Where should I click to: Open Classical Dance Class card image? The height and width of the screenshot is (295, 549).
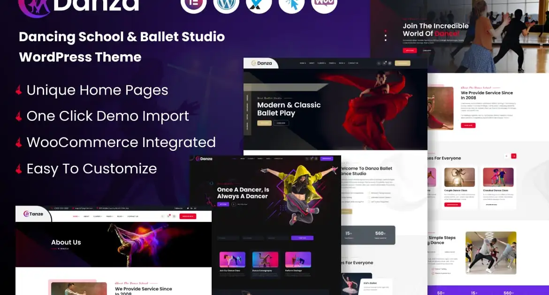(x=498, y=177)
